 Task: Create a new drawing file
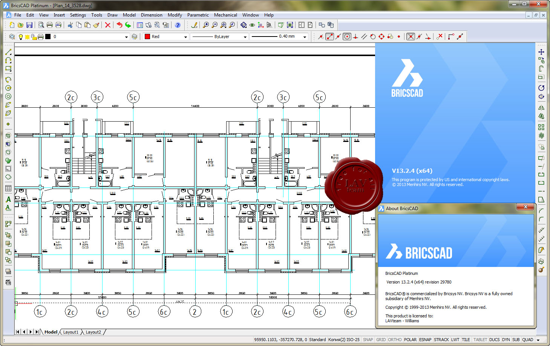pyautogui.click(x=12, y=25)
